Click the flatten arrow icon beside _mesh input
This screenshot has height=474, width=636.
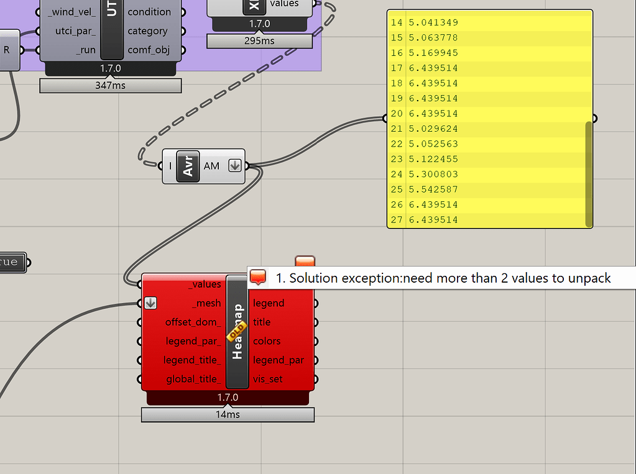[x=150, y=303]
